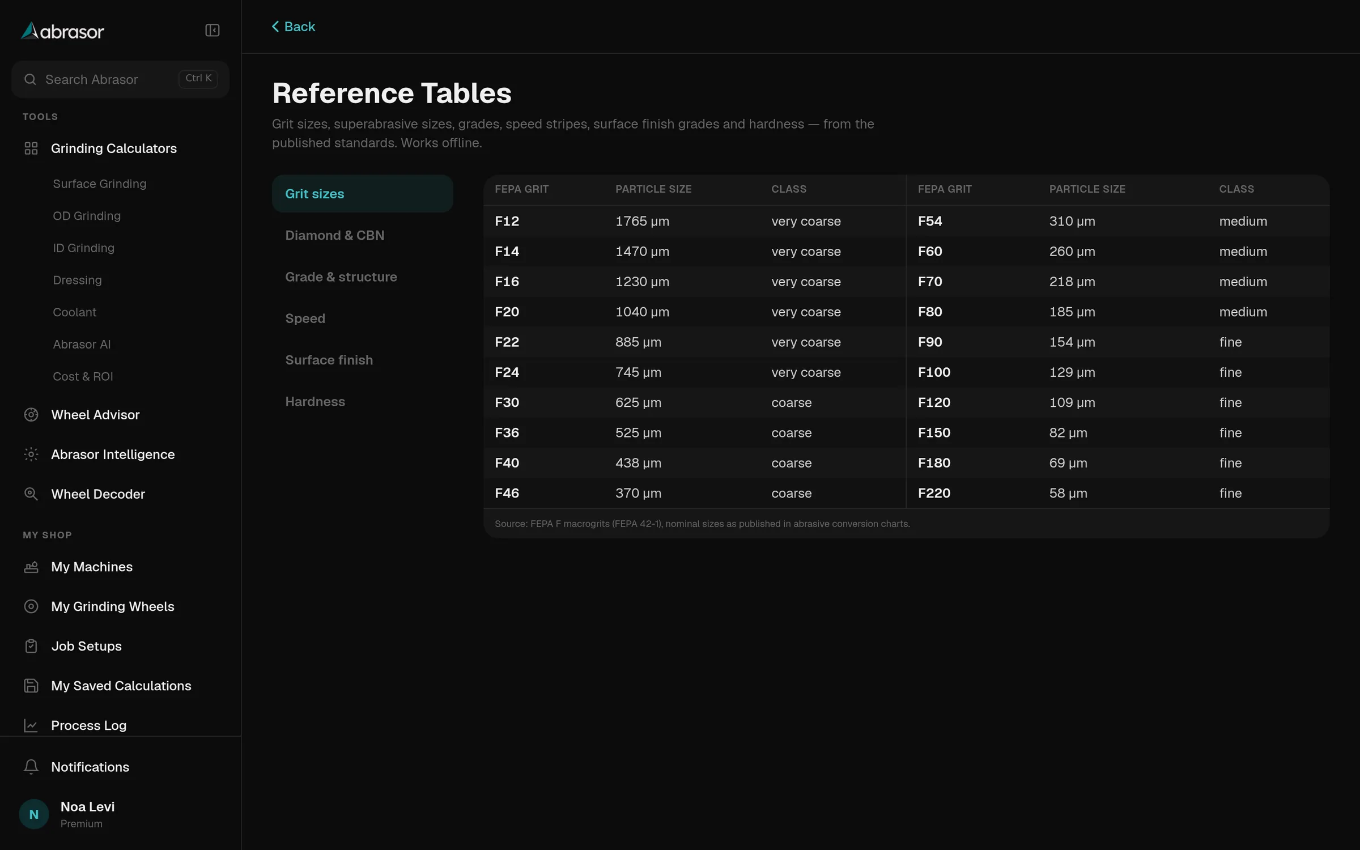The image size is (1360, 850).
Task: Focus the Search Abrasor field
Action: coord(120,79)
